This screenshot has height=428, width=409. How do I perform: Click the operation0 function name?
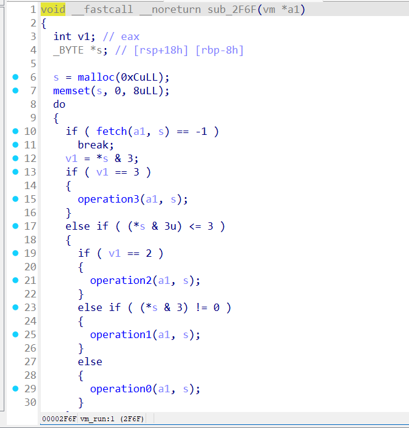pyautogui.click(x=120, y=389)
